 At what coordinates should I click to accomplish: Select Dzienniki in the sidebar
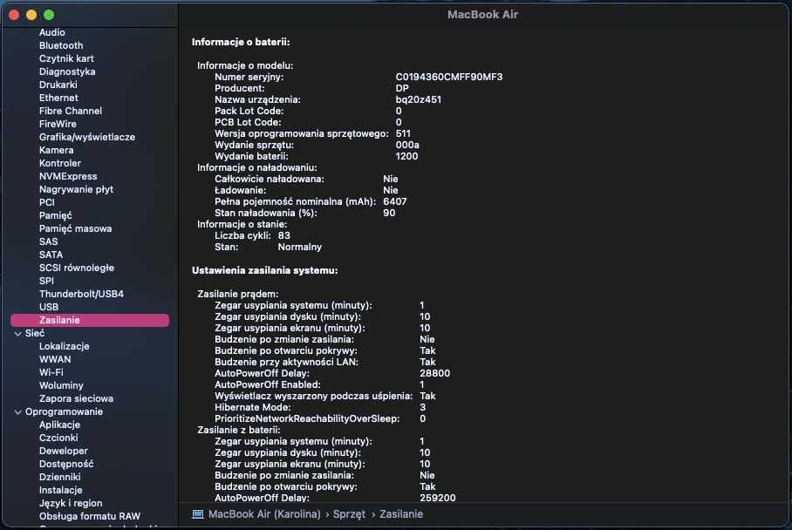click(x=60, y=477)
